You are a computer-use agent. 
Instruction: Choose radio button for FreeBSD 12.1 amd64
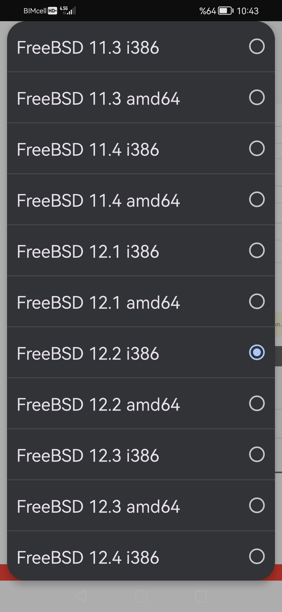tap(257, 302)
